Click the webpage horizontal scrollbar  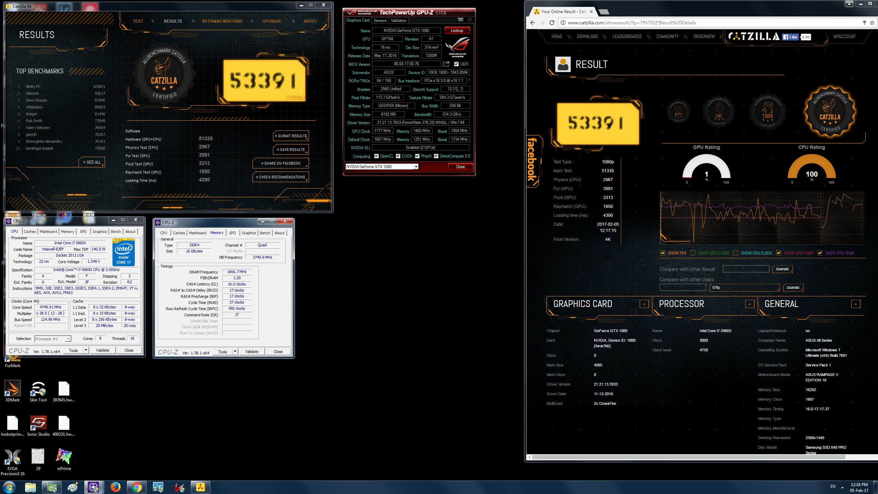coord(689,457)
